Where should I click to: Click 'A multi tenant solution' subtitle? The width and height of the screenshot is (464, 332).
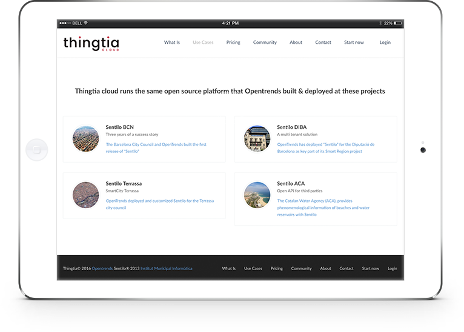click(x=297, y=135)
